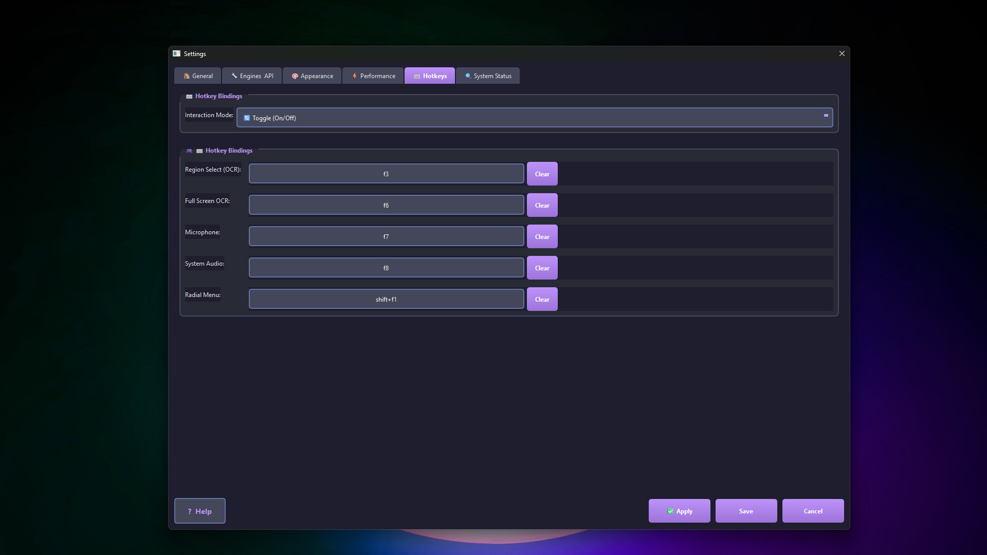Click the keyboard icon on the Hotkeys tab
The image size is (987, 555).
[x=416, y=76]
